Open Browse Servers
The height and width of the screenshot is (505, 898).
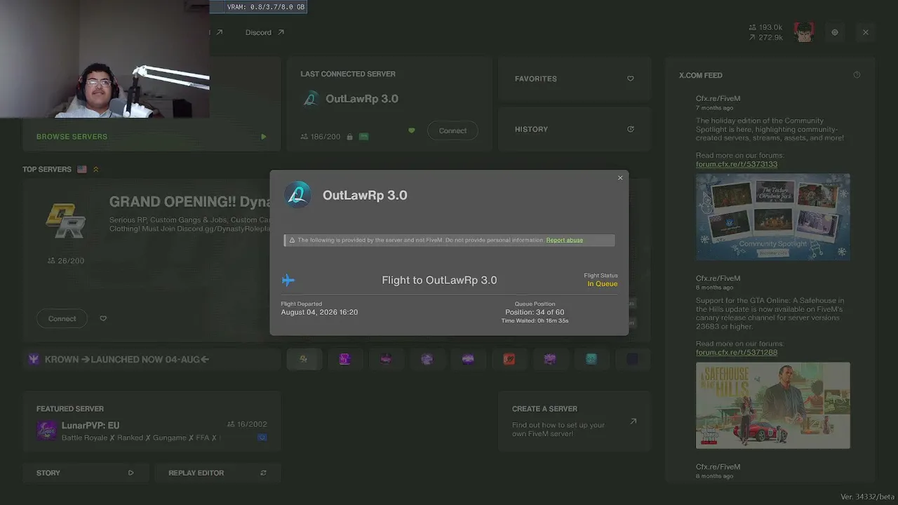pos(152,137)
